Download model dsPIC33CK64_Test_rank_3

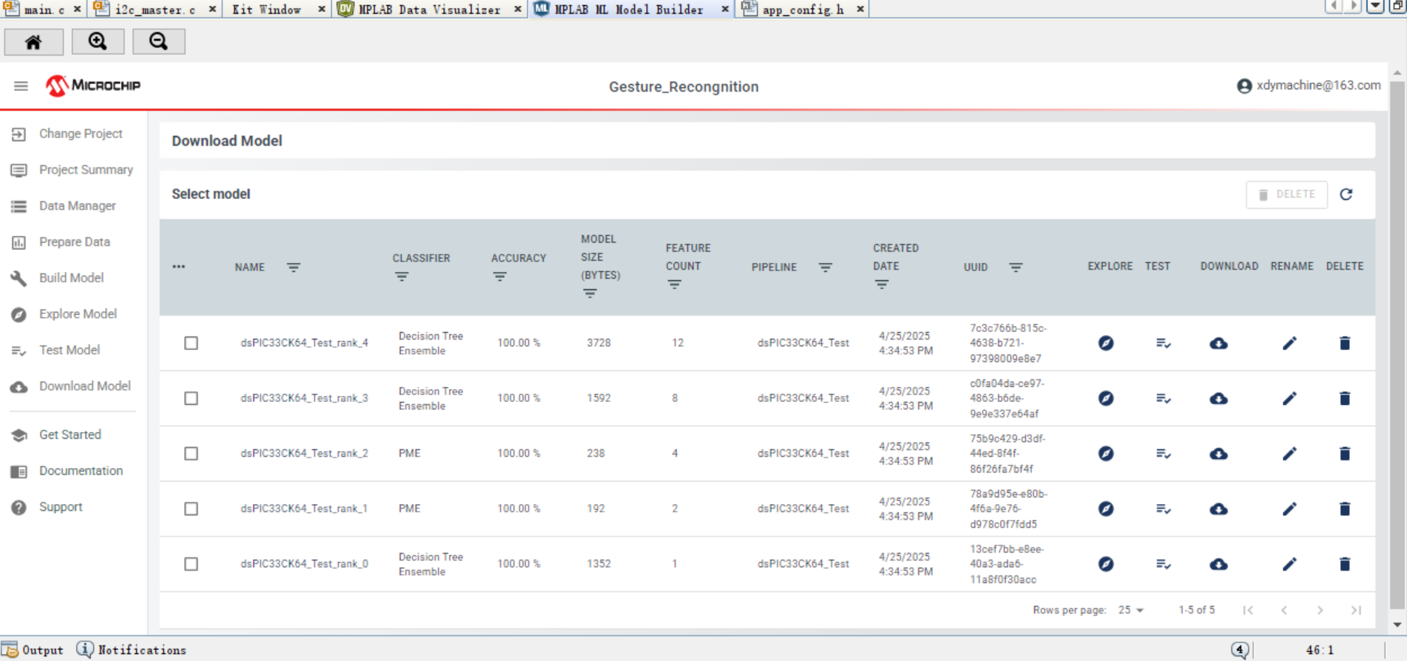tap(1218, 398)
